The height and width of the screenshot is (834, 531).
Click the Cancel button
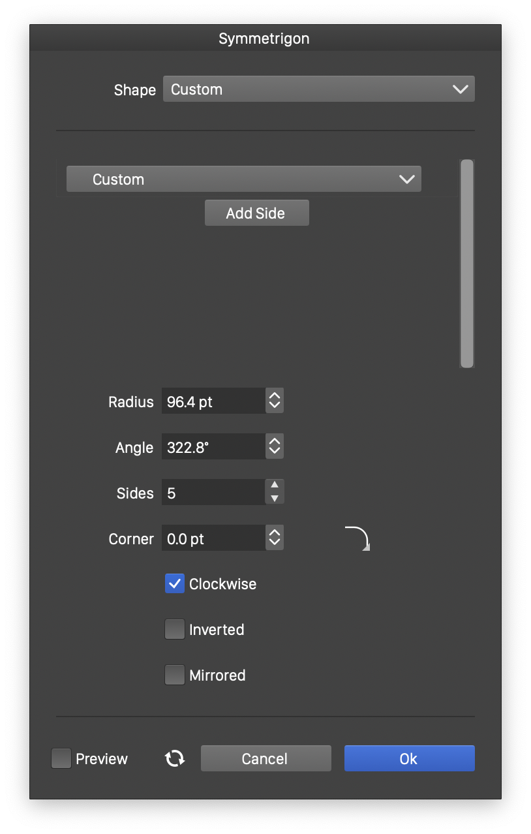tap(265, 758)
